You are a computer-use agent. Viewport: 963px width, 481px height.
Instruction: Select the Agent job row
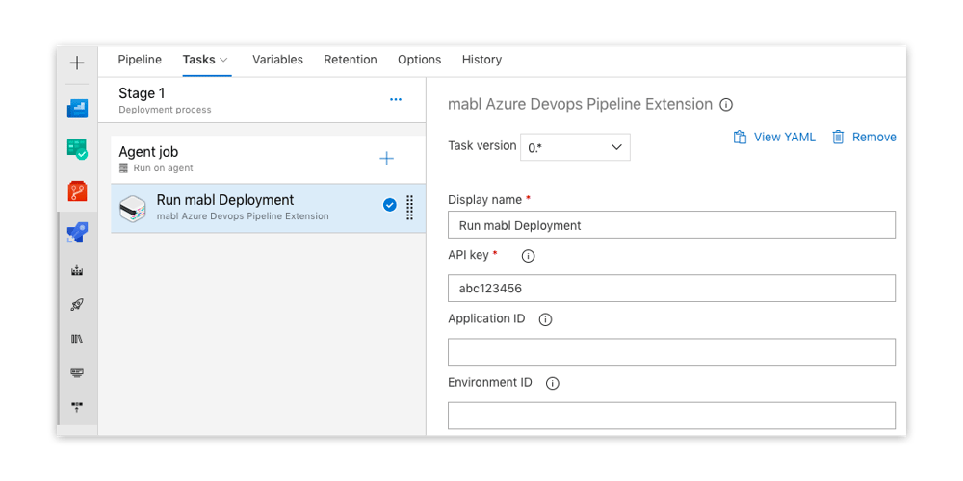(x=268, y=159)
